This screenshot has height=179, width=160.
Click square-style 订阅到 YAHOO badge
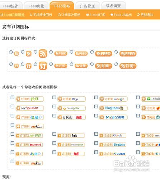29,145
